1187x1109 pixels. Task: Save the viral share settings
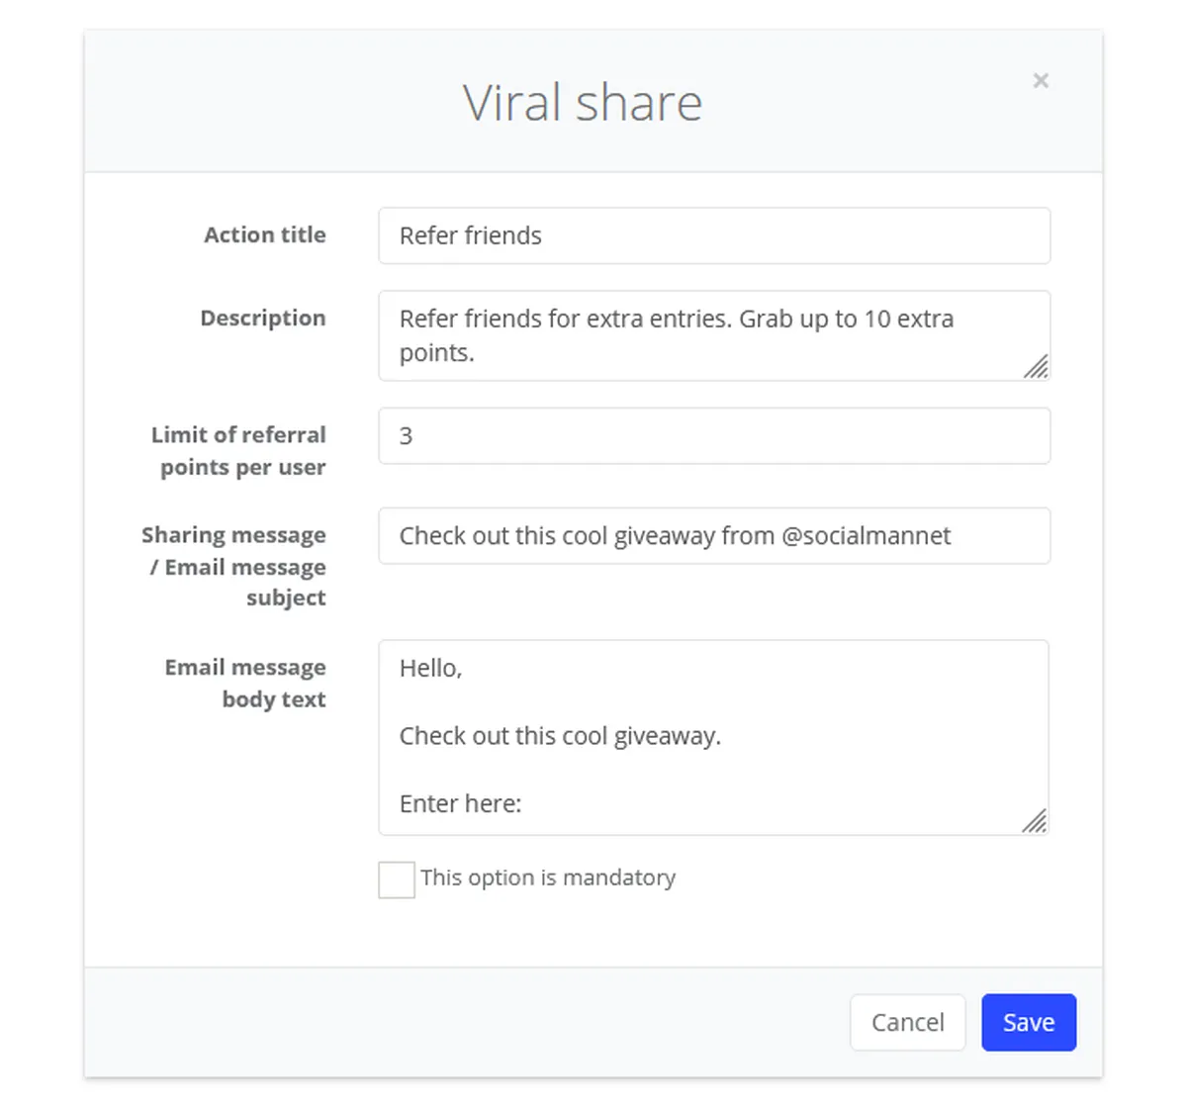(x=1028, y=1022)
